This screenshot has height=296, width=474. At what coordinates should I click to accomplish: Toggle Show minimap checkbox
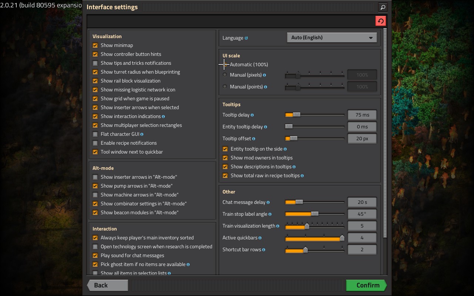tap(95, 46)
